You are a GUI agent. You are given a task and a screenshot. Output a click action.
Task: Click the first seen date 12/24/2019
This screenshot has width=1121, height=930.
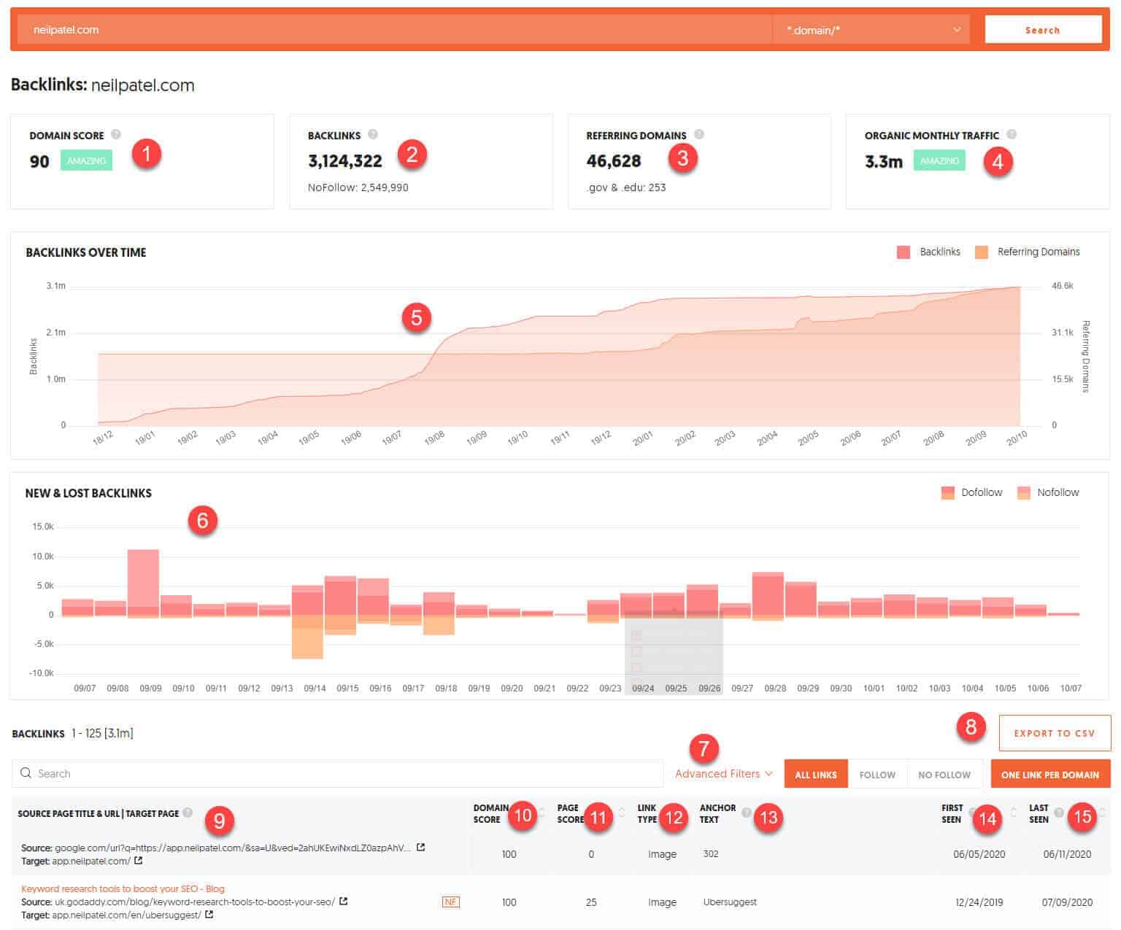click(979, 902)
